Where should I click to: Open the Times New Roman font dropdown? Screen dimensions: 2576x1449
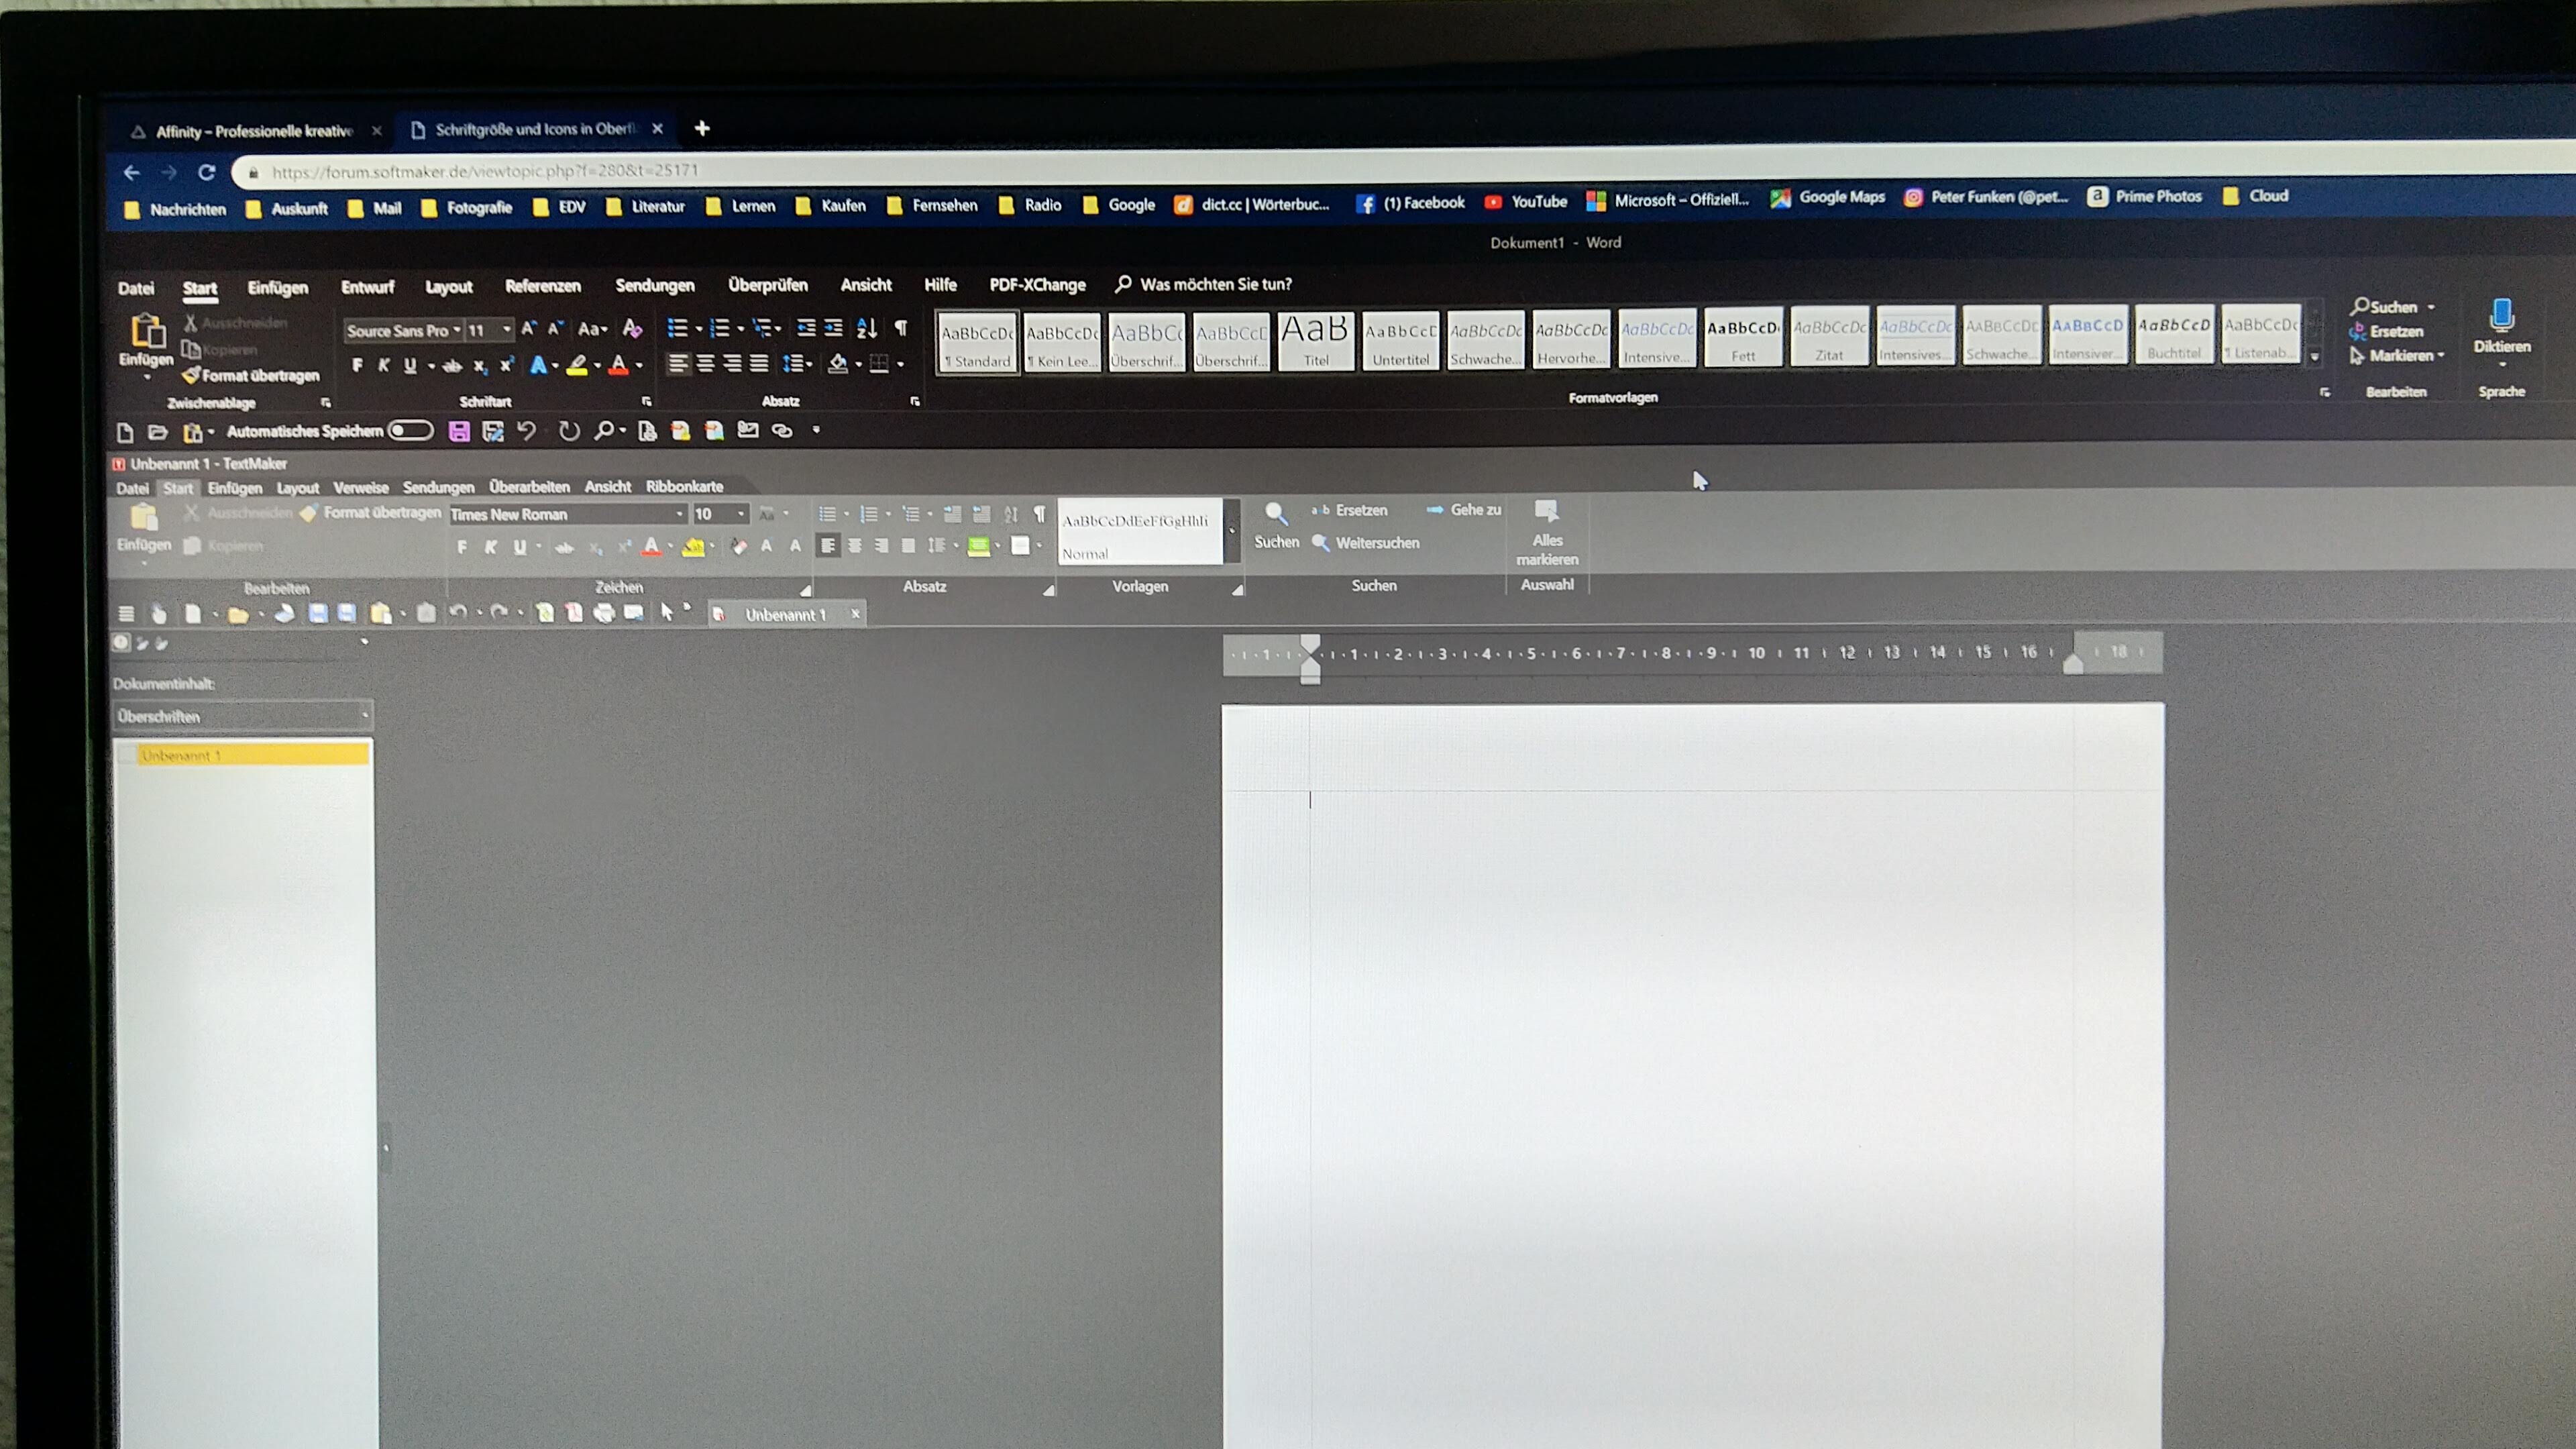(679, 514)
